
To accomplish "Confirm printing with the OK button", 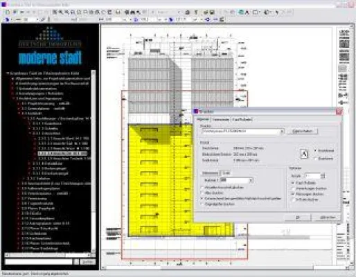I will coord(297,217).
